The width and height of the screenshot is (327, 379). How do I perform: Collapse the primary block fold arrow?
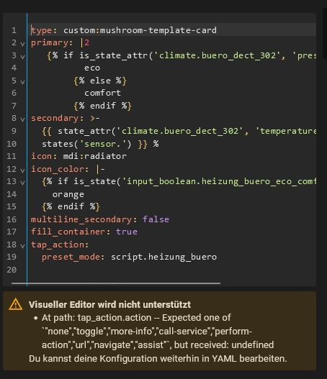point(22,44)
